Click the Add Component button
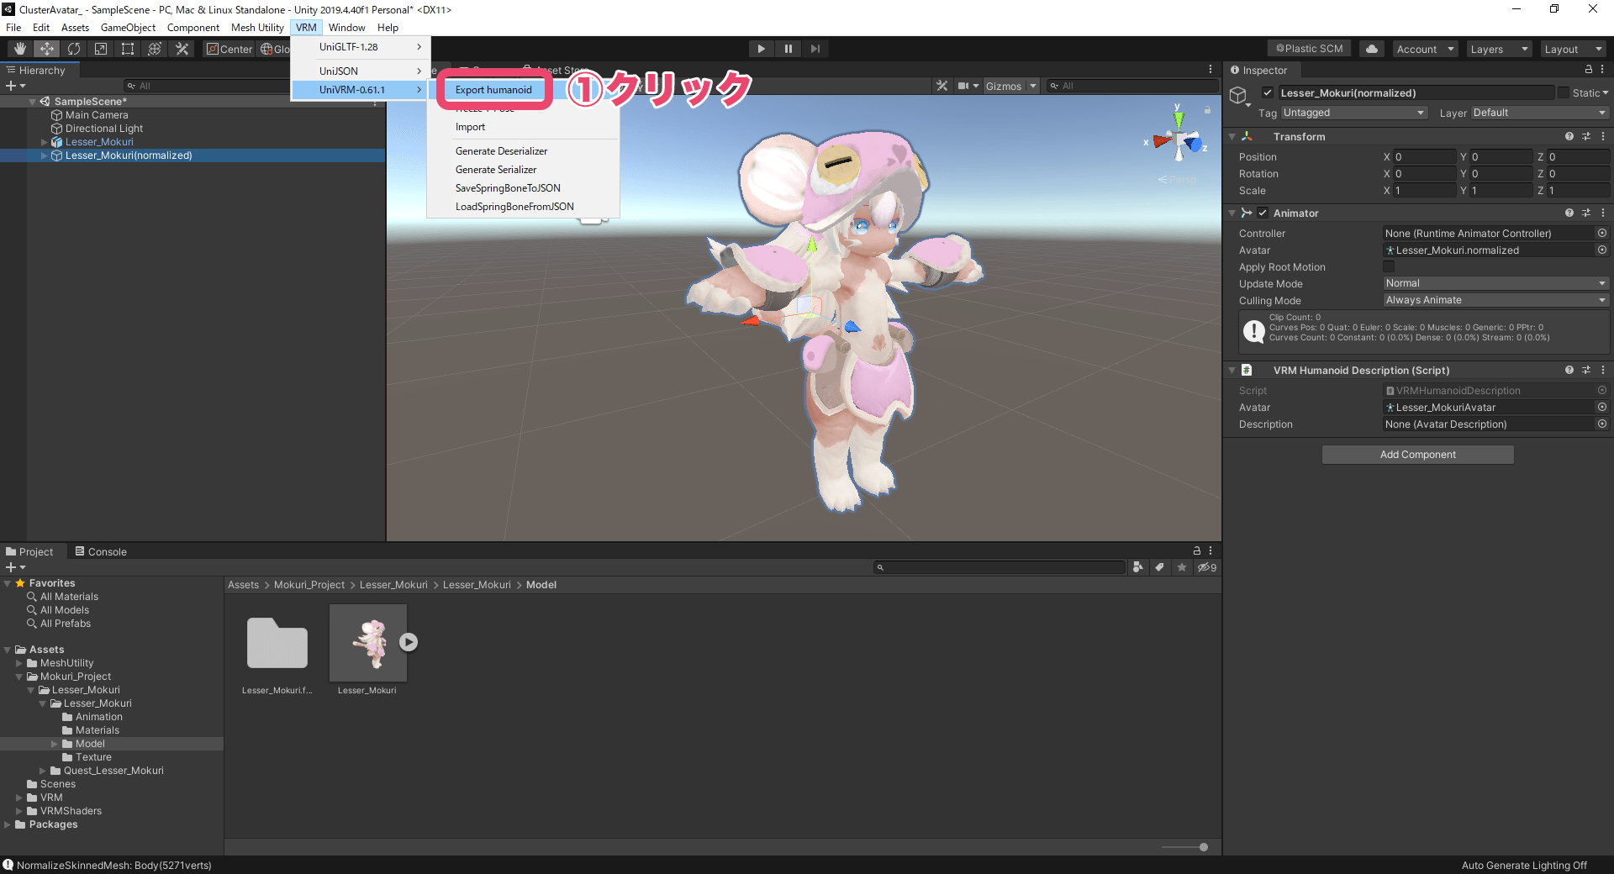 [x=1417, y=454]
